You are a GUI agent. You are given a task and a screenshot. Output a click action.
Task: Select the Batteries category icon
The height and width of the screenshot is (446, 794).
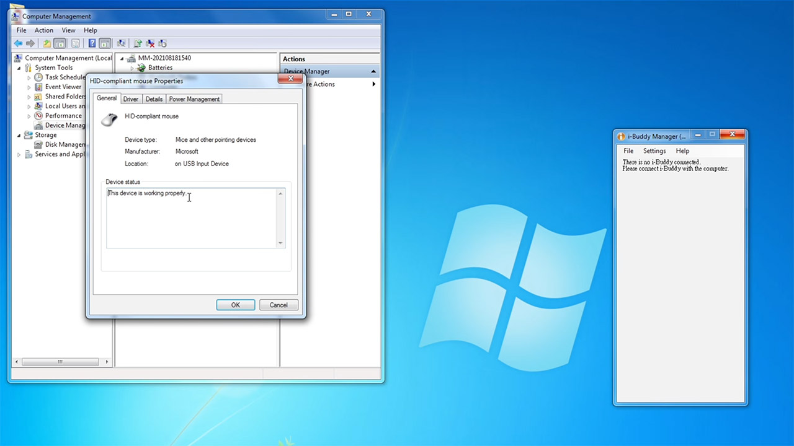[x=141, y=68]
